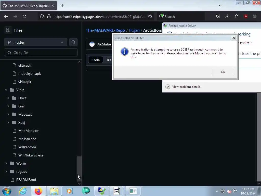
Task: Search the repo with the magnifier button
Action: (x=73, y=42)
